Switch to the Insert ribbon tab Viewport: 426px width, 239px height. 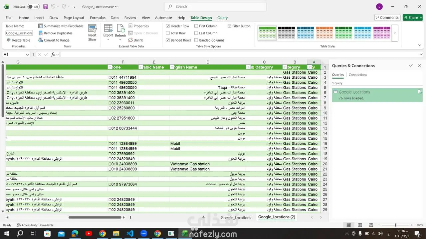39,18
